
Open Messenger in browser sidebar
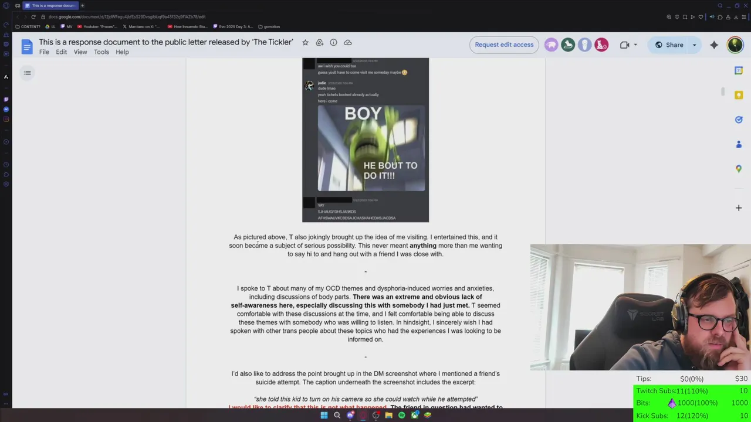click(x=6, y=109)
